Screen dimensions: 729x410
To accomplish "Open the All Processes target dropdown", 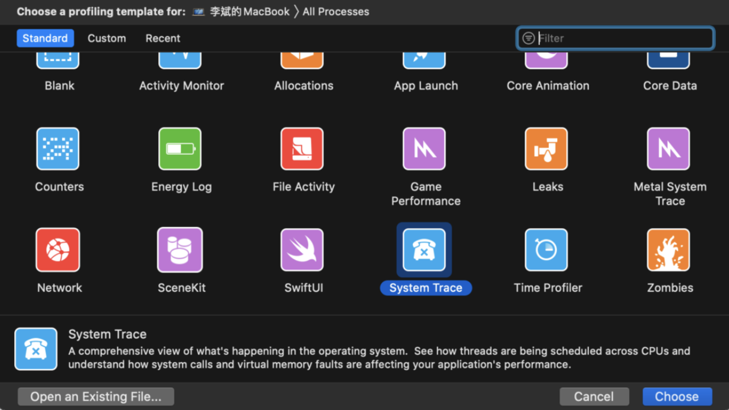I will tap(335, 11).
